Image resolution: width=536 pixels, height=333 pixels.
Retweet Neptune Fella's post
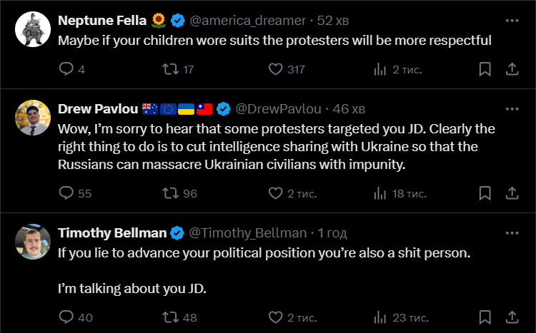pyautogui.click(x=170, y=69)
